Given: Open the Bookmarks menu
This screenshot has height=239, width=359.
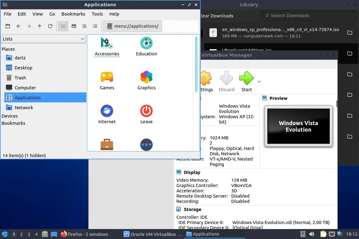Looking at the screenshot, I should tap(73, 14).
